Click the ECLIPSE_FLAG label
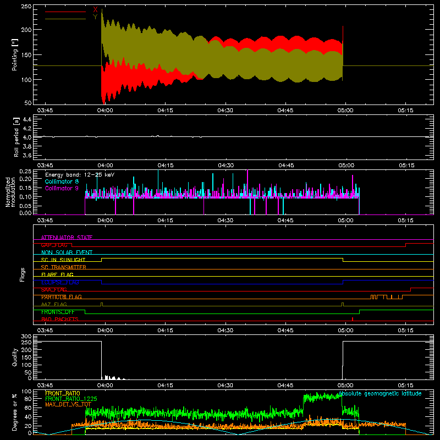The image size is (440, 440). click(x=60, y=282)
